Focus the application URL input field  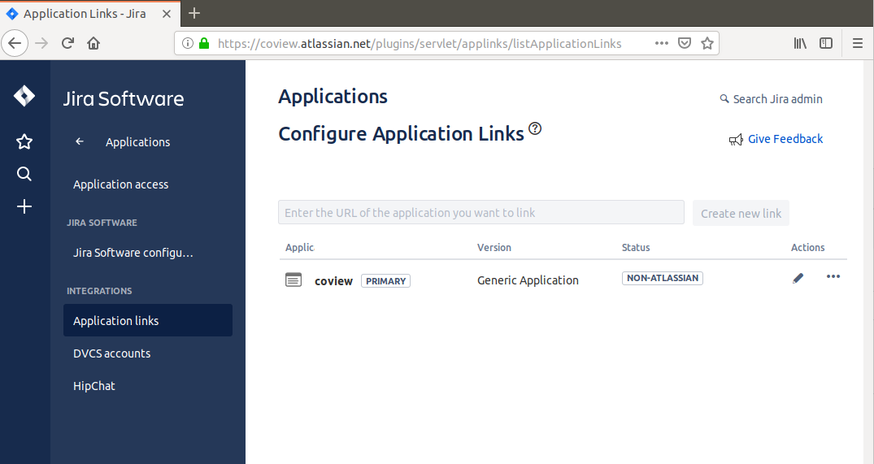point(481,212)
